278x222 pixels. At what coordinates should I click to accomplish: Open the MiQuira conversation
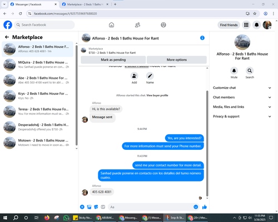pos(38,64)
